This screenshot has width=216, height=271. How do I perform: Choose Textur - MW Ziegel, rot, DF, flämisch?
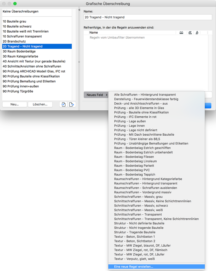pyautogui.click(x=141, y=250)
